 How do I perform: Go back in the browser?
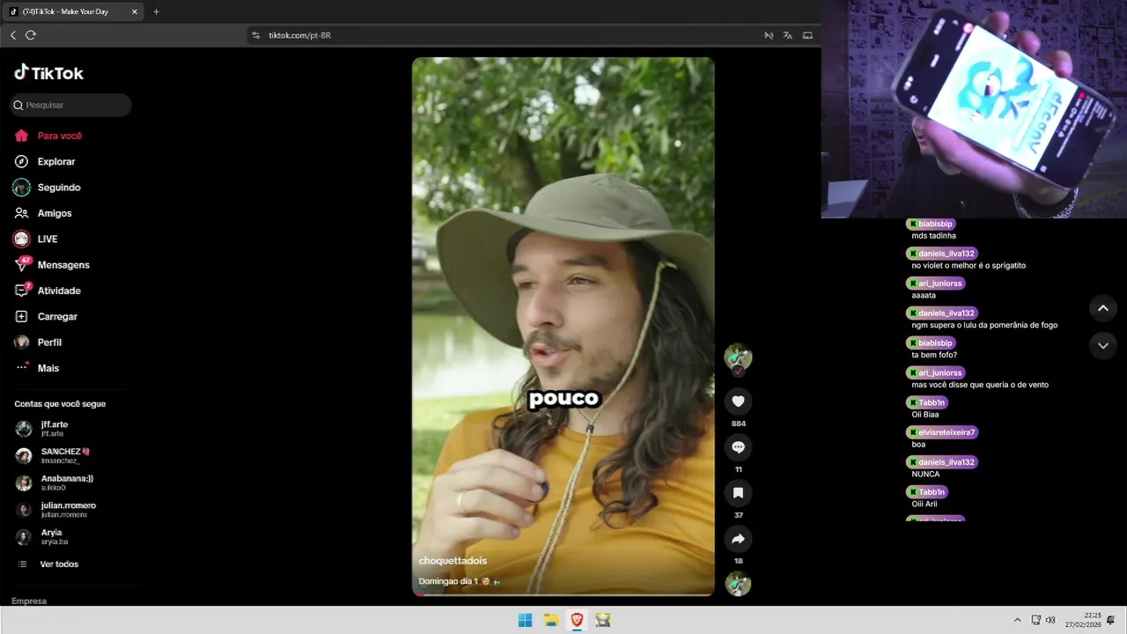click(13, 35)
